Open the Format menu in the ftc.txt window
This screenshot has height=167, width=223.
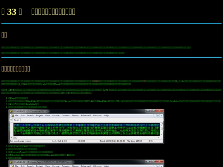coord(56,115)
